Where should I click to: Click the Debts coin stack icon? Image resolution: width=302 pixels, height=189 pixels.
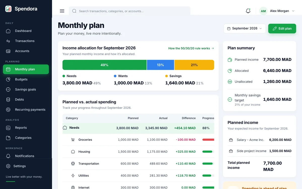pos(8,100)
